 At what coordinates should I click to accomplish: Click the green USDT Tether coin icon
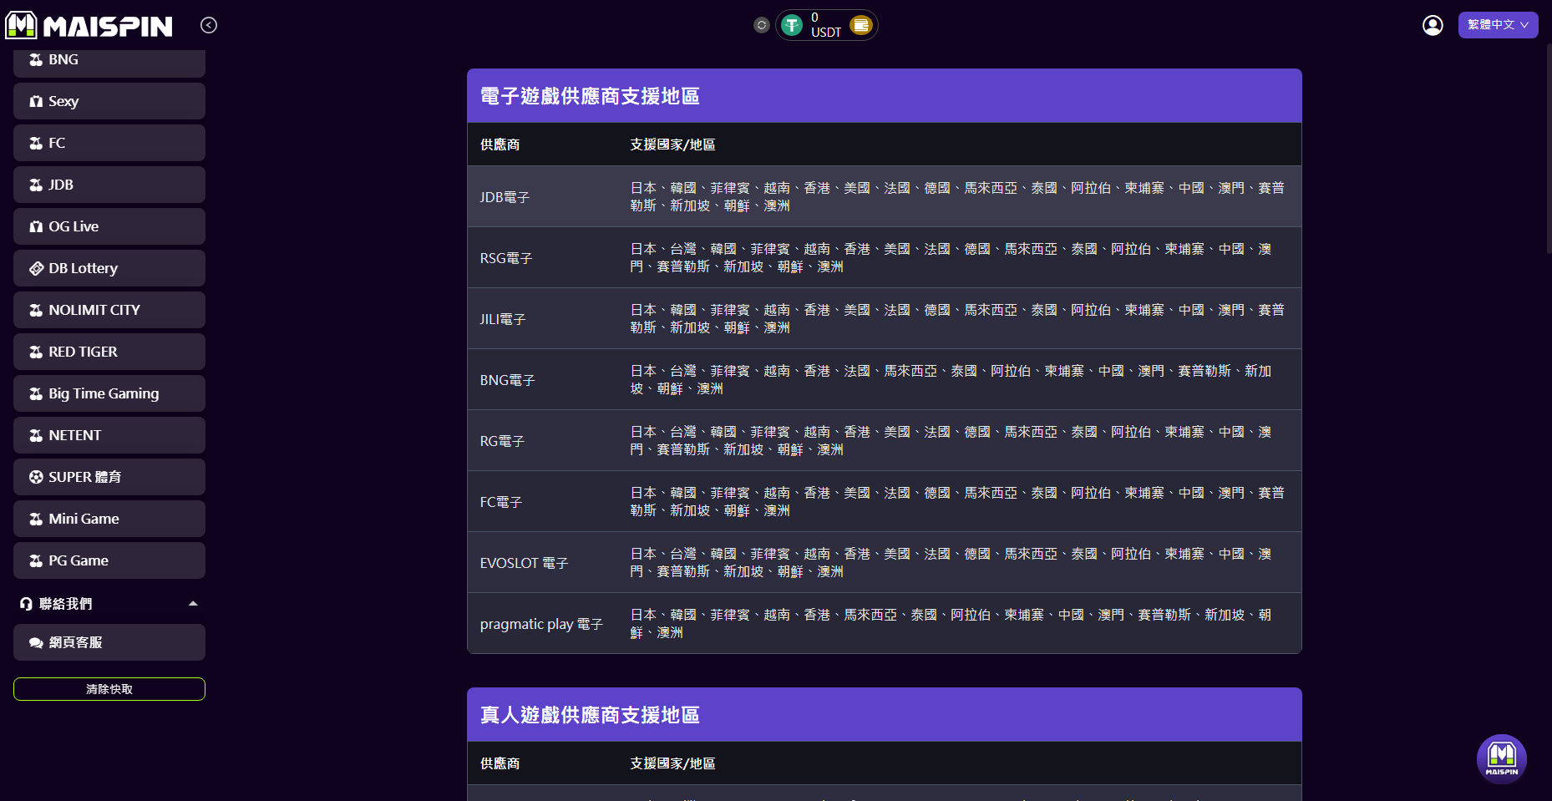pyautogui.click(x=792, y=25)
